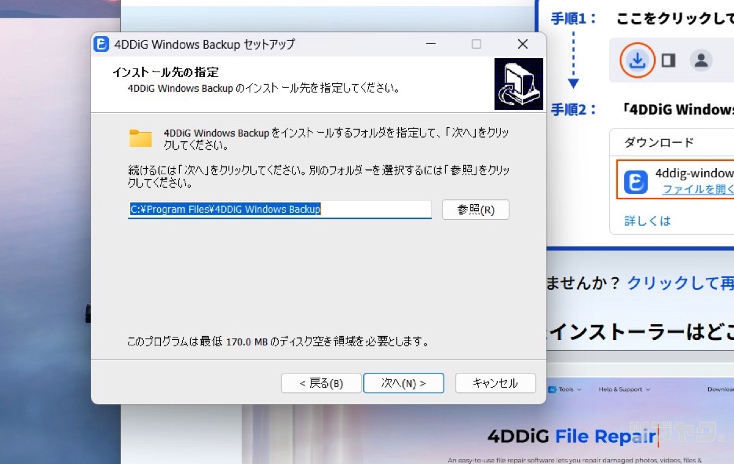This screenshot has width=734, height=464.
Task: Click the yellow folder icon above the install instructions
Action: coord(140,138)
